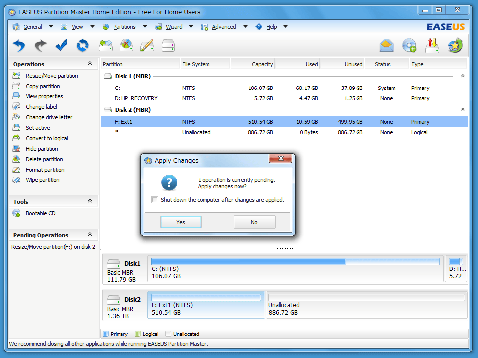Sort by Used column header

297,64
